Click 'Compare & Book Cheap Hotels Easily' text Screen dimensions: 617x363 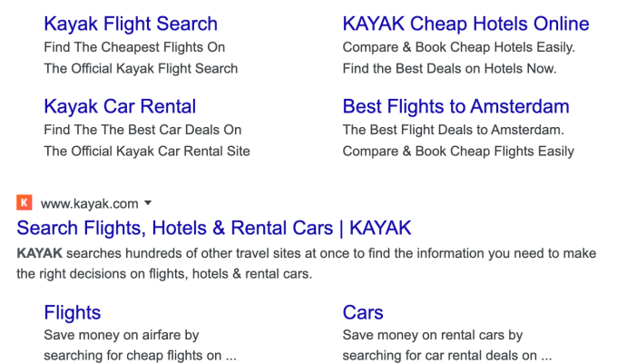458,47
